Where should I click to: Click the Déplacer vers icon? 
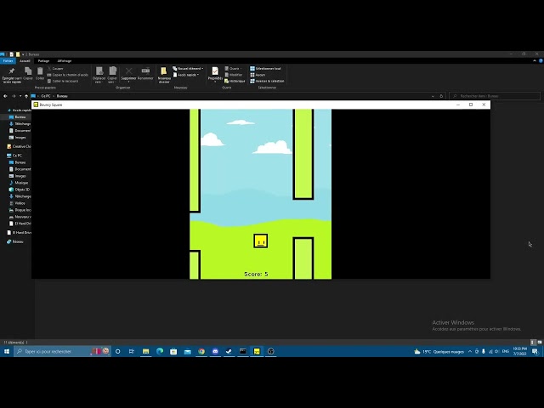[x=99, y=71]
